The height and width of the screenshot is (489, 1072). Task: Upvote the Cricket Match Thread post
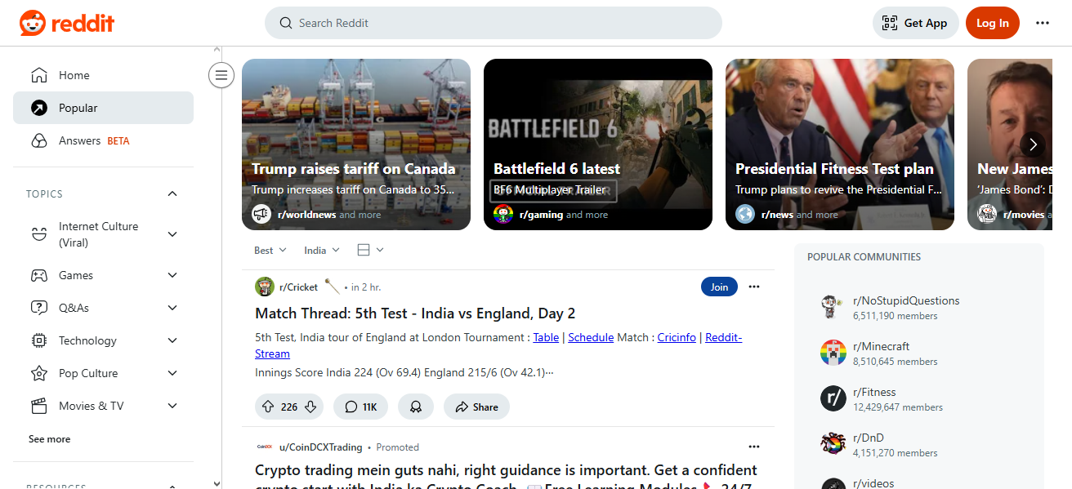[x=267, y=407]
